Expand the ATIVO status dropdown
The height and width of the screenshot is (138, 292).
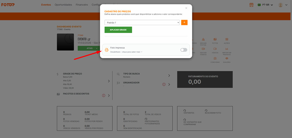pos(97,48)
